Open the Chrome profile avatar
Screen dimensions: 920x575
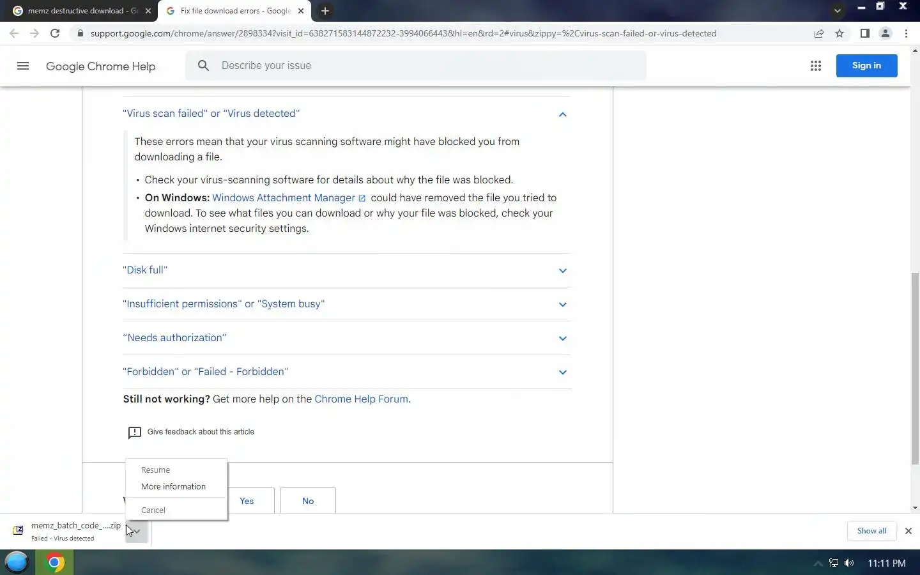click(885, 33)
